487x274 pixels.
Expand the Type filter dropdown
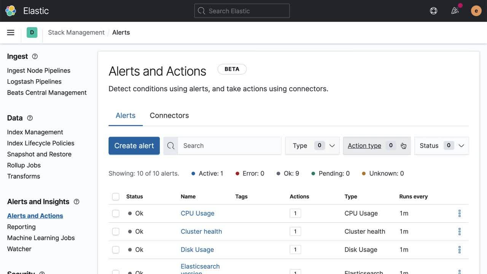pyautogui.click(x=312, y=146)
